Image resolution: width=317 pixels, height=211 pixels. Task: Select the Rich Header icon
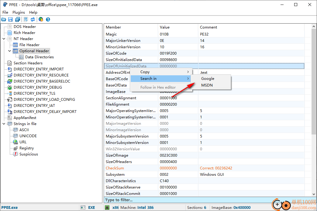pyautogui.click(x=9, y=33)
